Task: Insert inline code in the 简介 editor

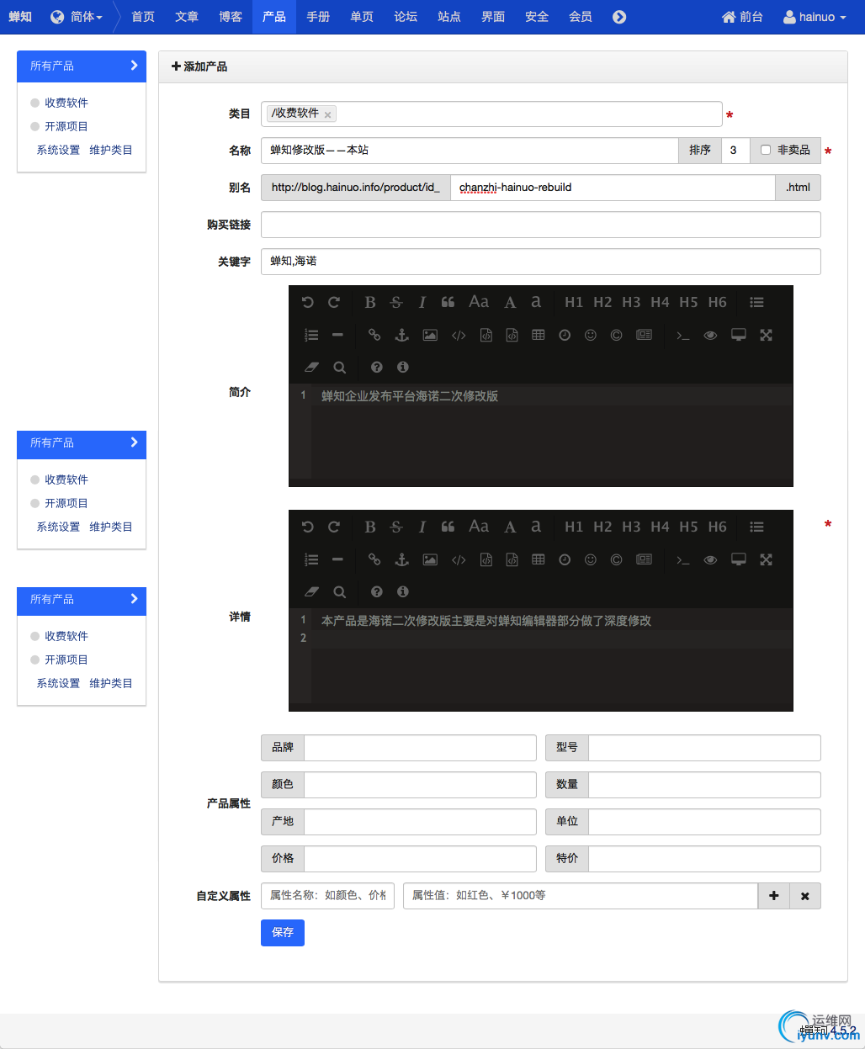Action: (x=459, y=335)
